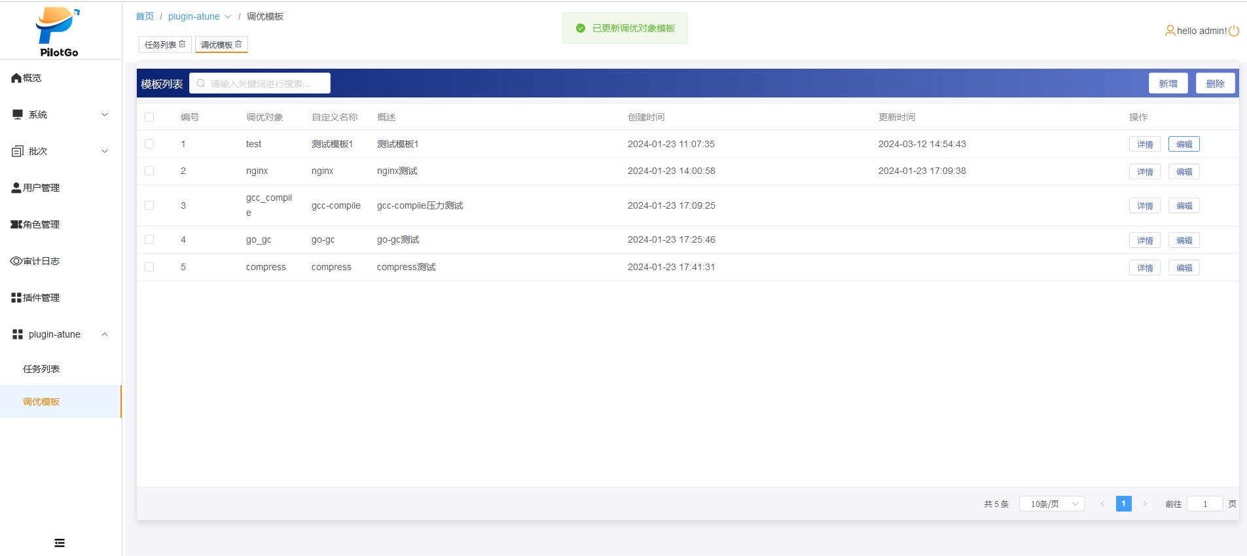Select the compress row checkbox

149,267
